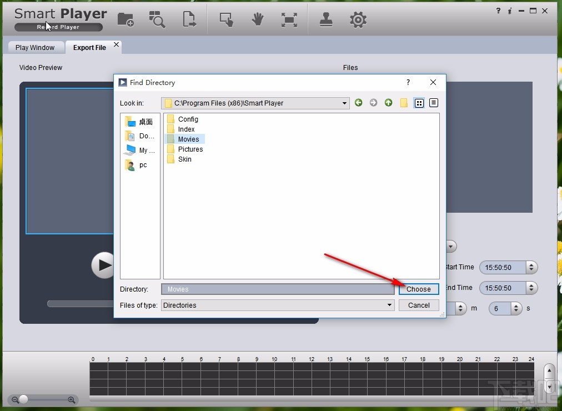
Task: Open the settings gear icon
Action: pyautogui.click(x=358, y=19)
